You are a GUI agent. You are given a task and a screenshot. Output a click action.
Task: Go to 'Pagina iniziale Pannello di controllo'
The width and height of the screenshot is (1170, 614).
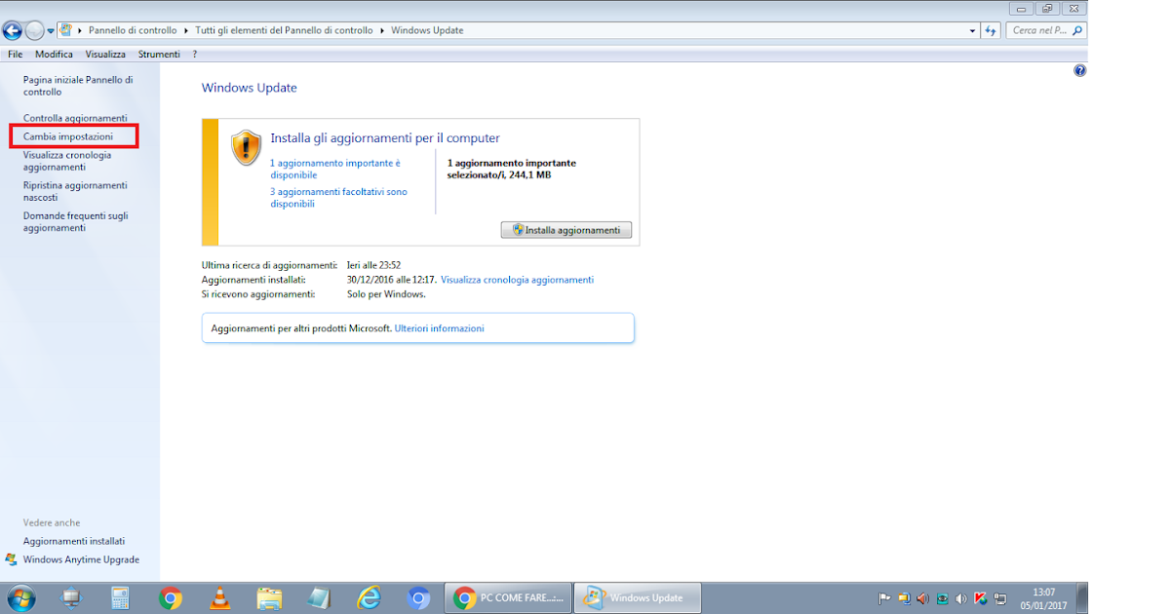click(78, 86)
